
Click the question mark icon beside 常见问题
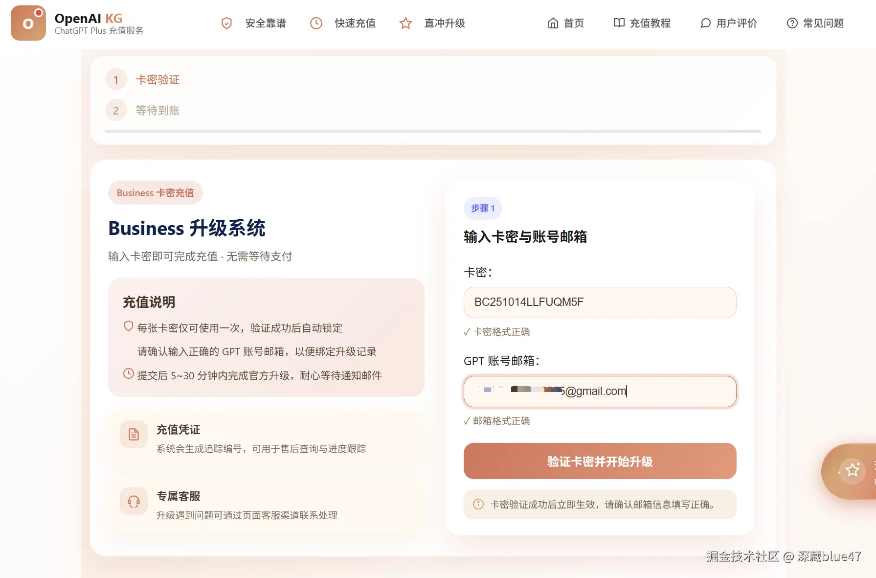tap(792, 23)
